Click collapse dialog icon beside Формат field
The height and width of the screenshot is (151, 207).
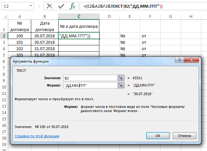121,85
